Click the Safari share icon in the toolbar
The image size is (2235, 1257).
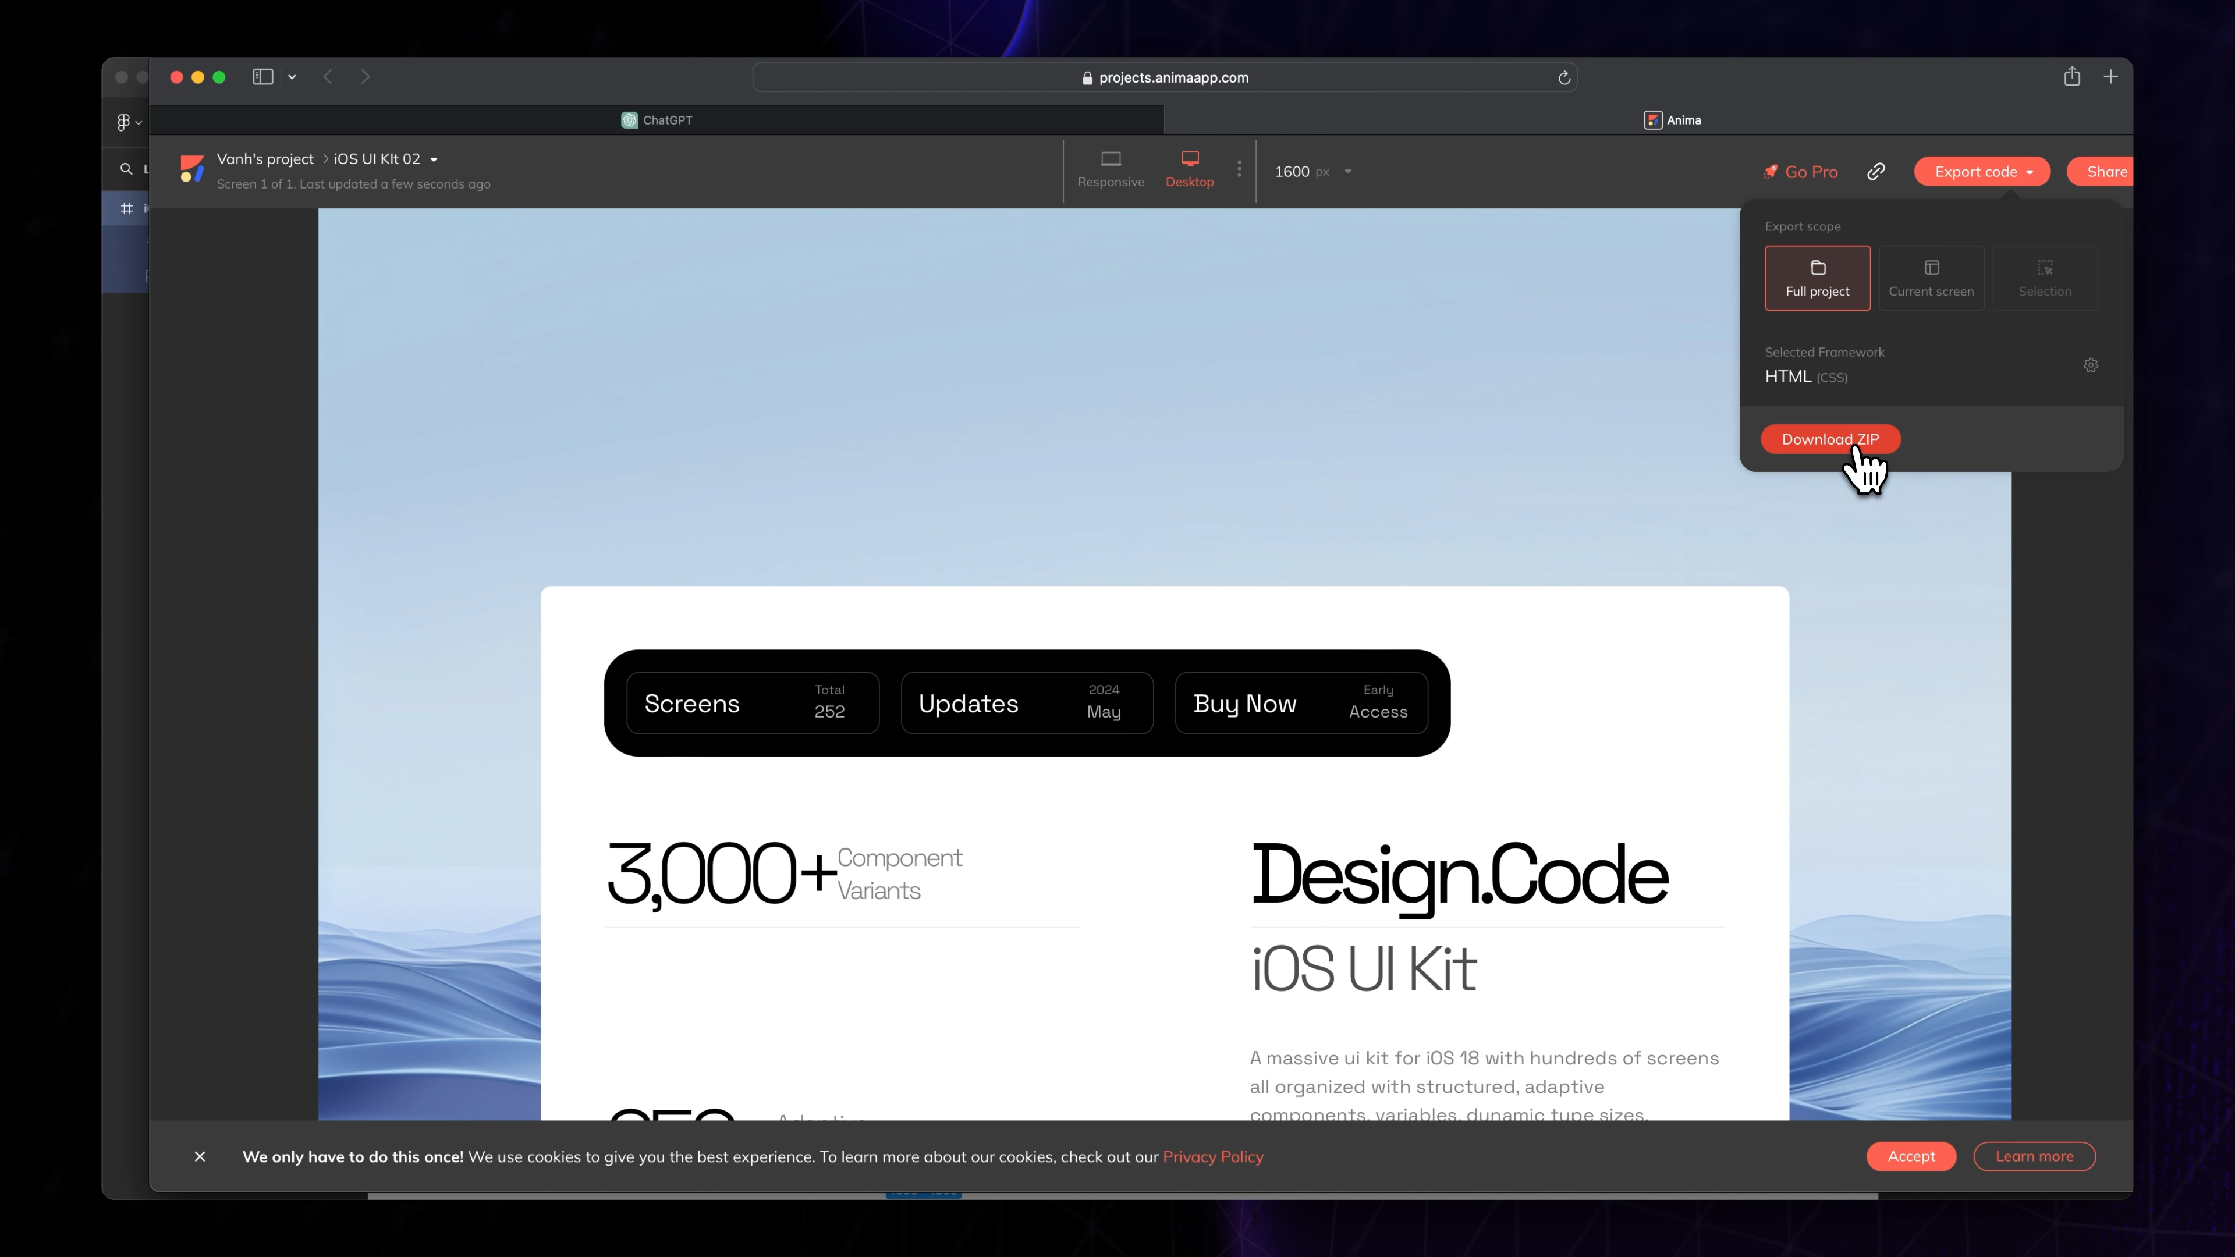point(2073,76)
